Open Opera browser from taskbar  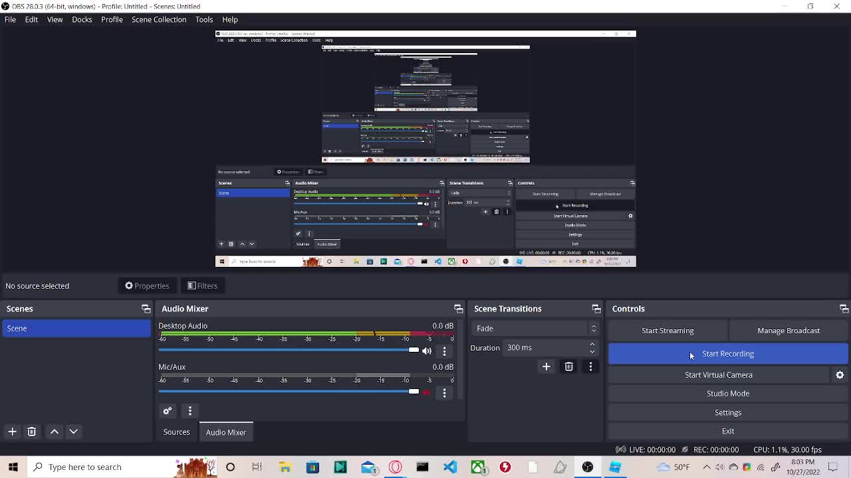click(x=395, y=467)
